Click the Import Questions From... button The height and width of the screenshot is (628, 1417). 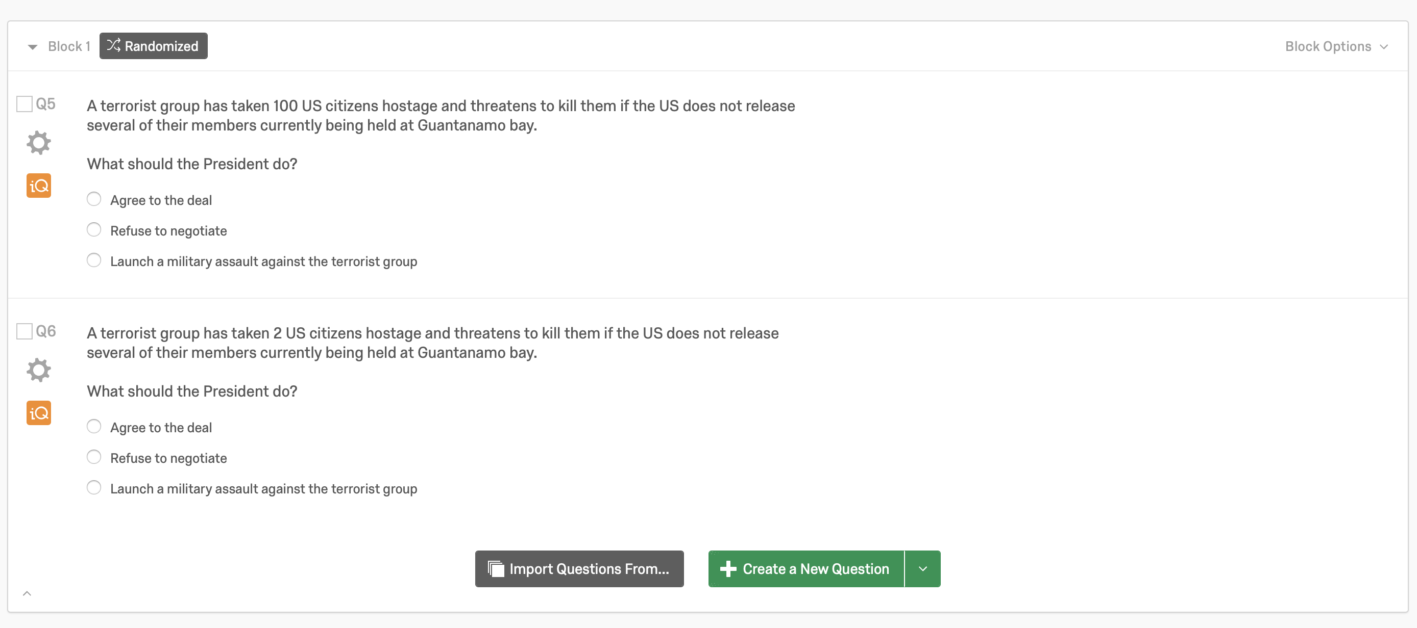tap(579, 569)
